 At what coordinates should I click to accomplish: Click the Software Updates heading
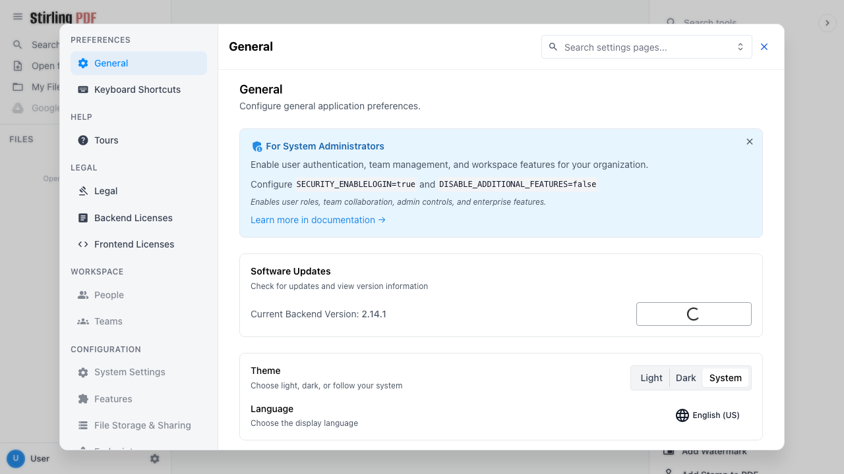291,271
